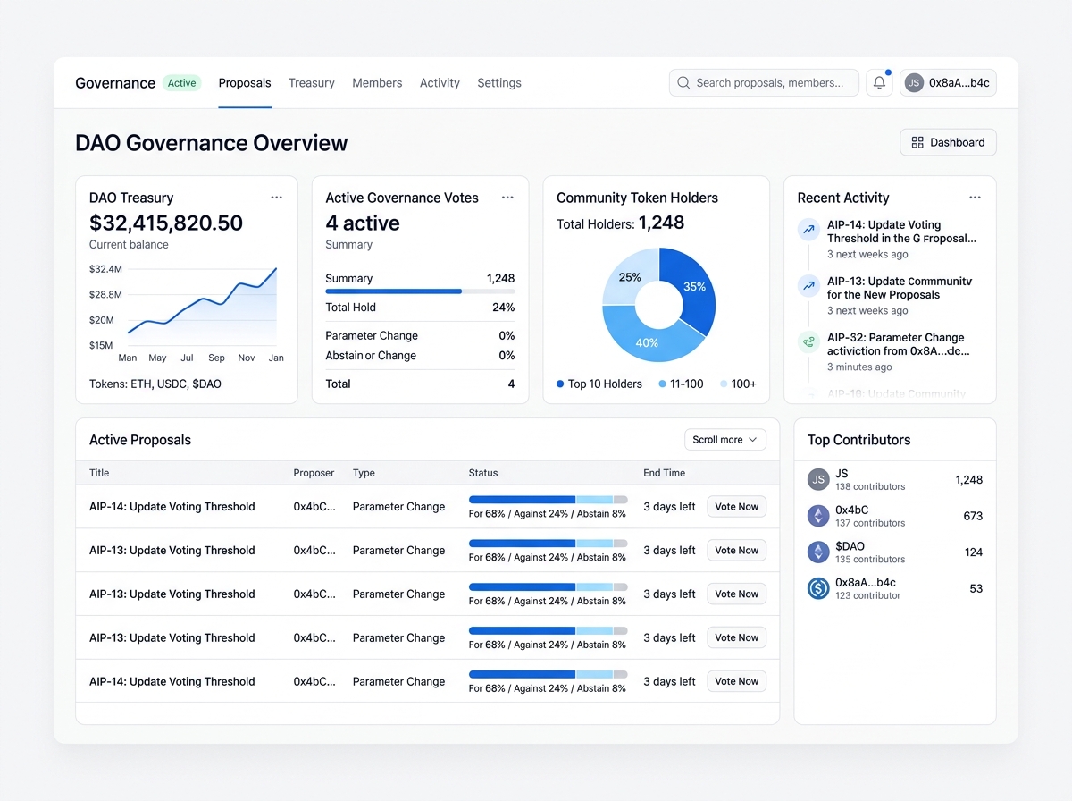The width and height of the screenshot is (1072, 801).
Task: Click the Summary progress bar
Action: coord(420,291)
